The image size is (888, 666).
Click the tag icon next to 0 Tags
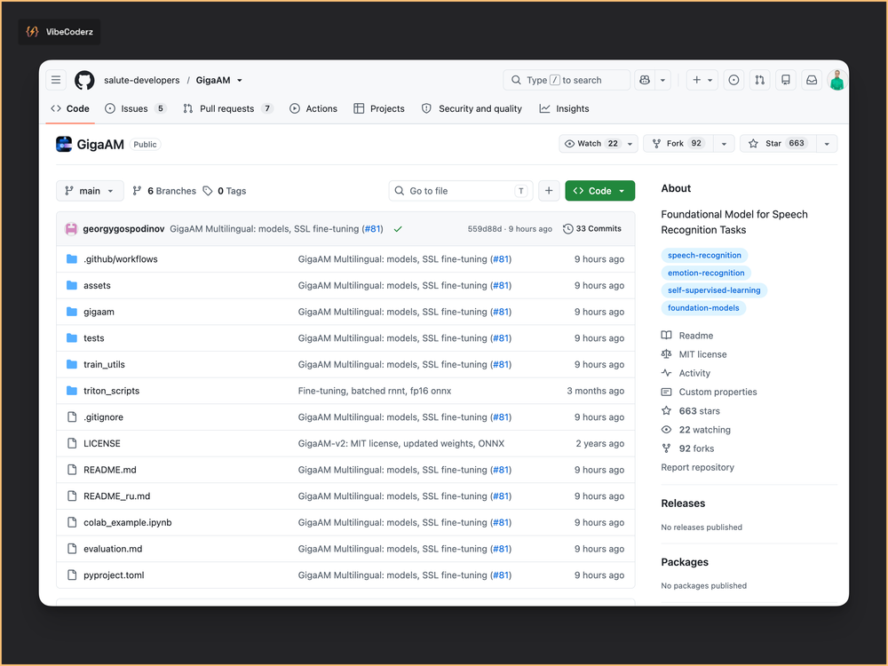coord(208,191)
